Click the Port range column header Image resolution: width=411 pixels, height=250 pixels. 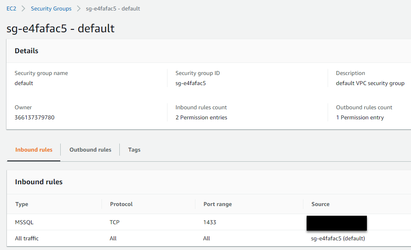click(218, 204)
